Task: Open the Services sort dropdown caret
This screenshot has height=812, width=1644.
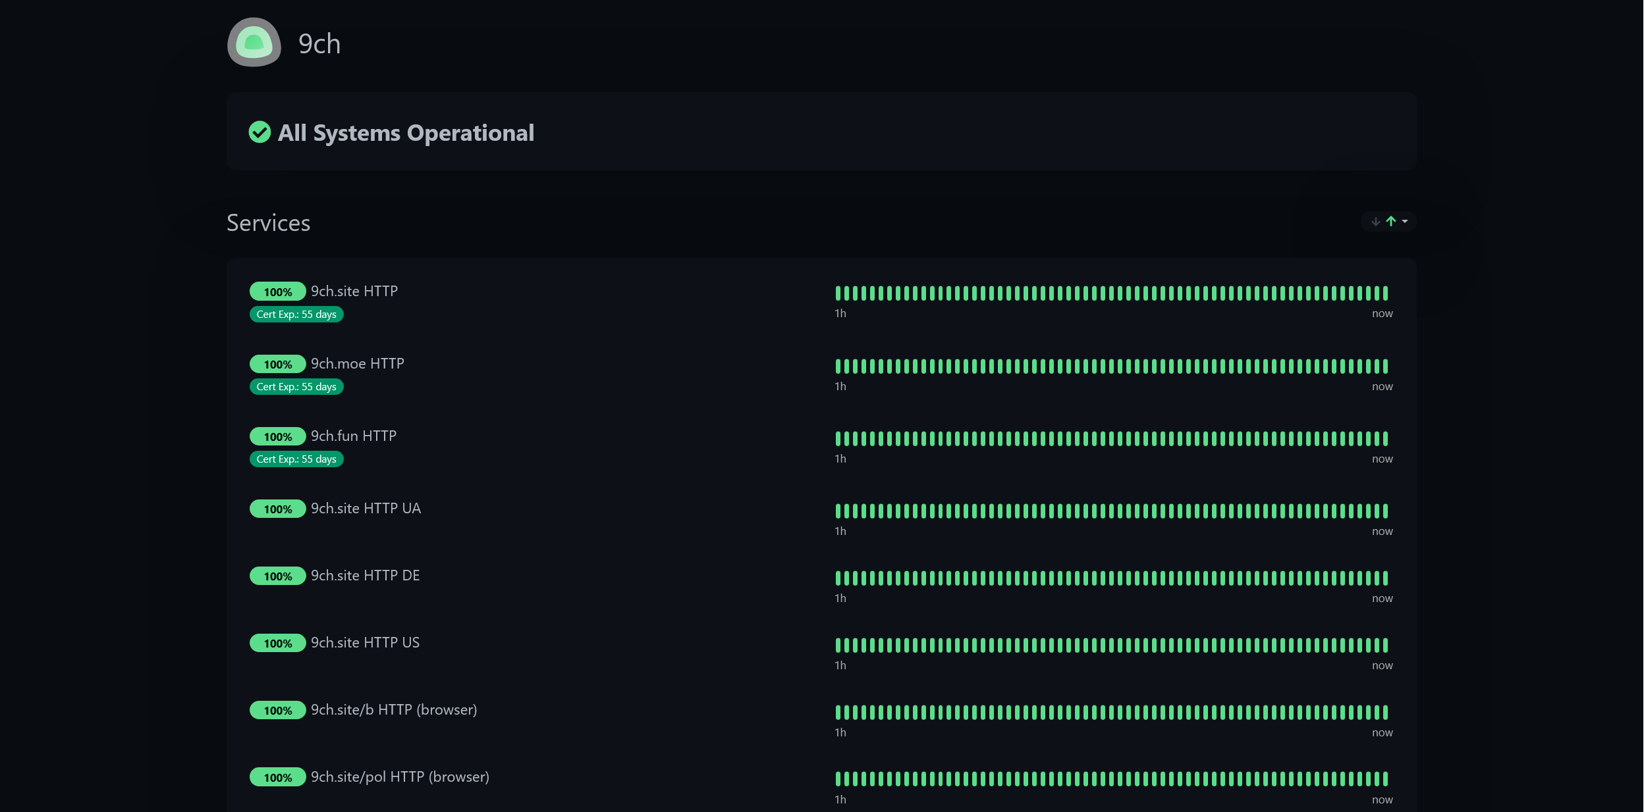Action: [1405, 222]
